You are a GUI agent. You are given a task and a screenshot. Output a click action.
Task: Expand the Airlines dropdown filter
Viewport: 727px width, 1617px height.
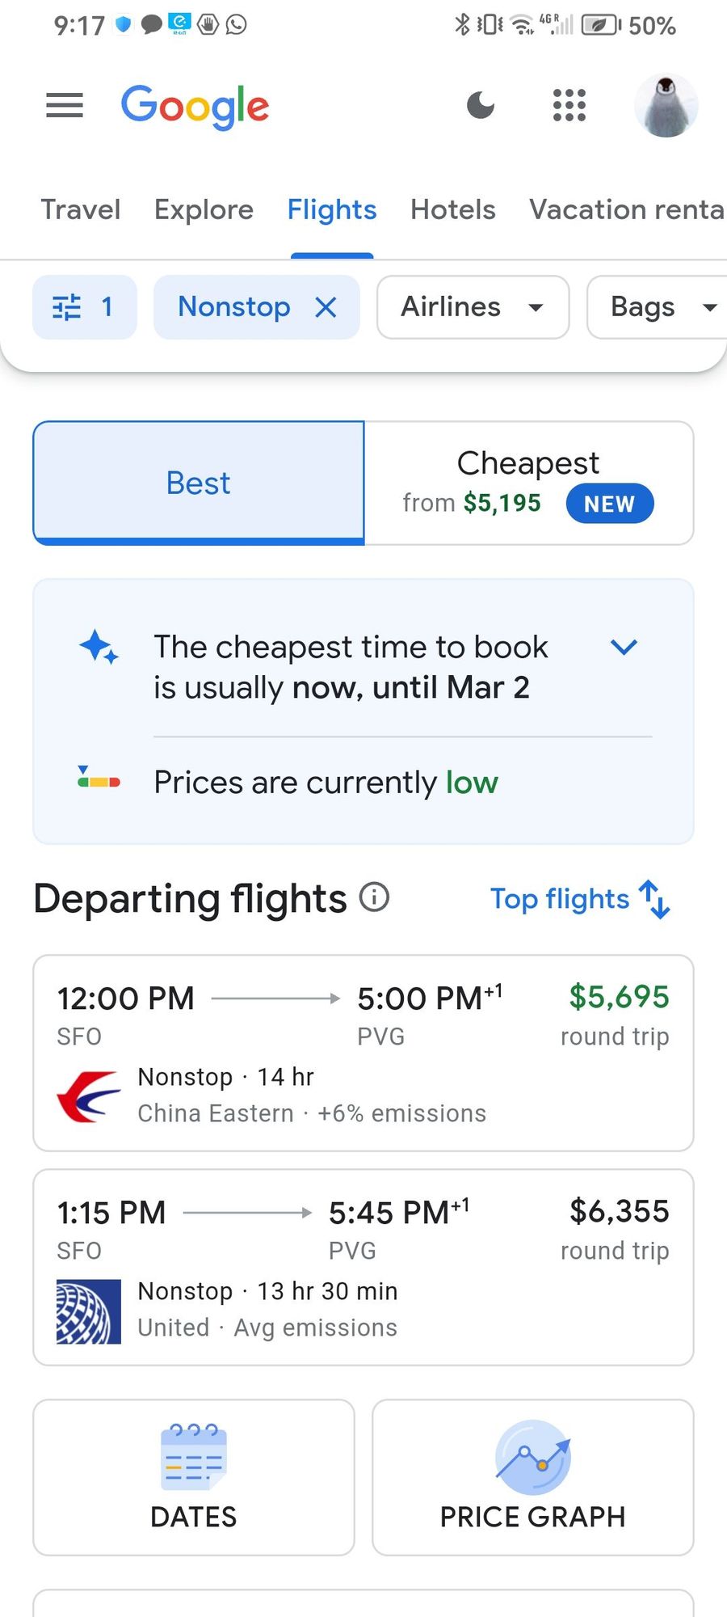coord(473,307)
